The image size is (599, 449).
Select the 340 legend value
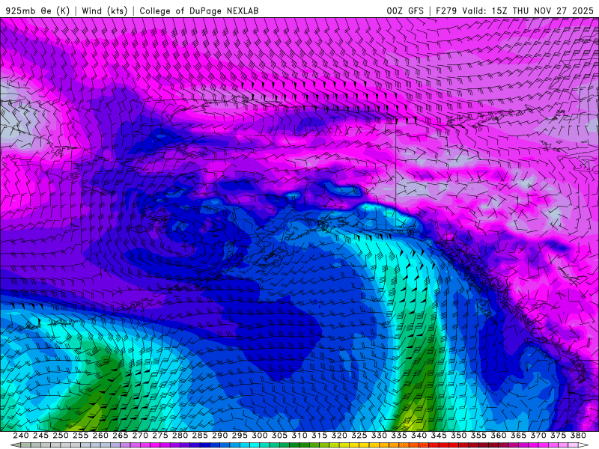coord(419,436)
